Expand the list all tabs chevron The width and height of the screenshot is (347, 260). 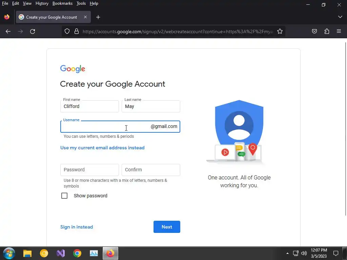pyautogui.click(x=340, y=17)
